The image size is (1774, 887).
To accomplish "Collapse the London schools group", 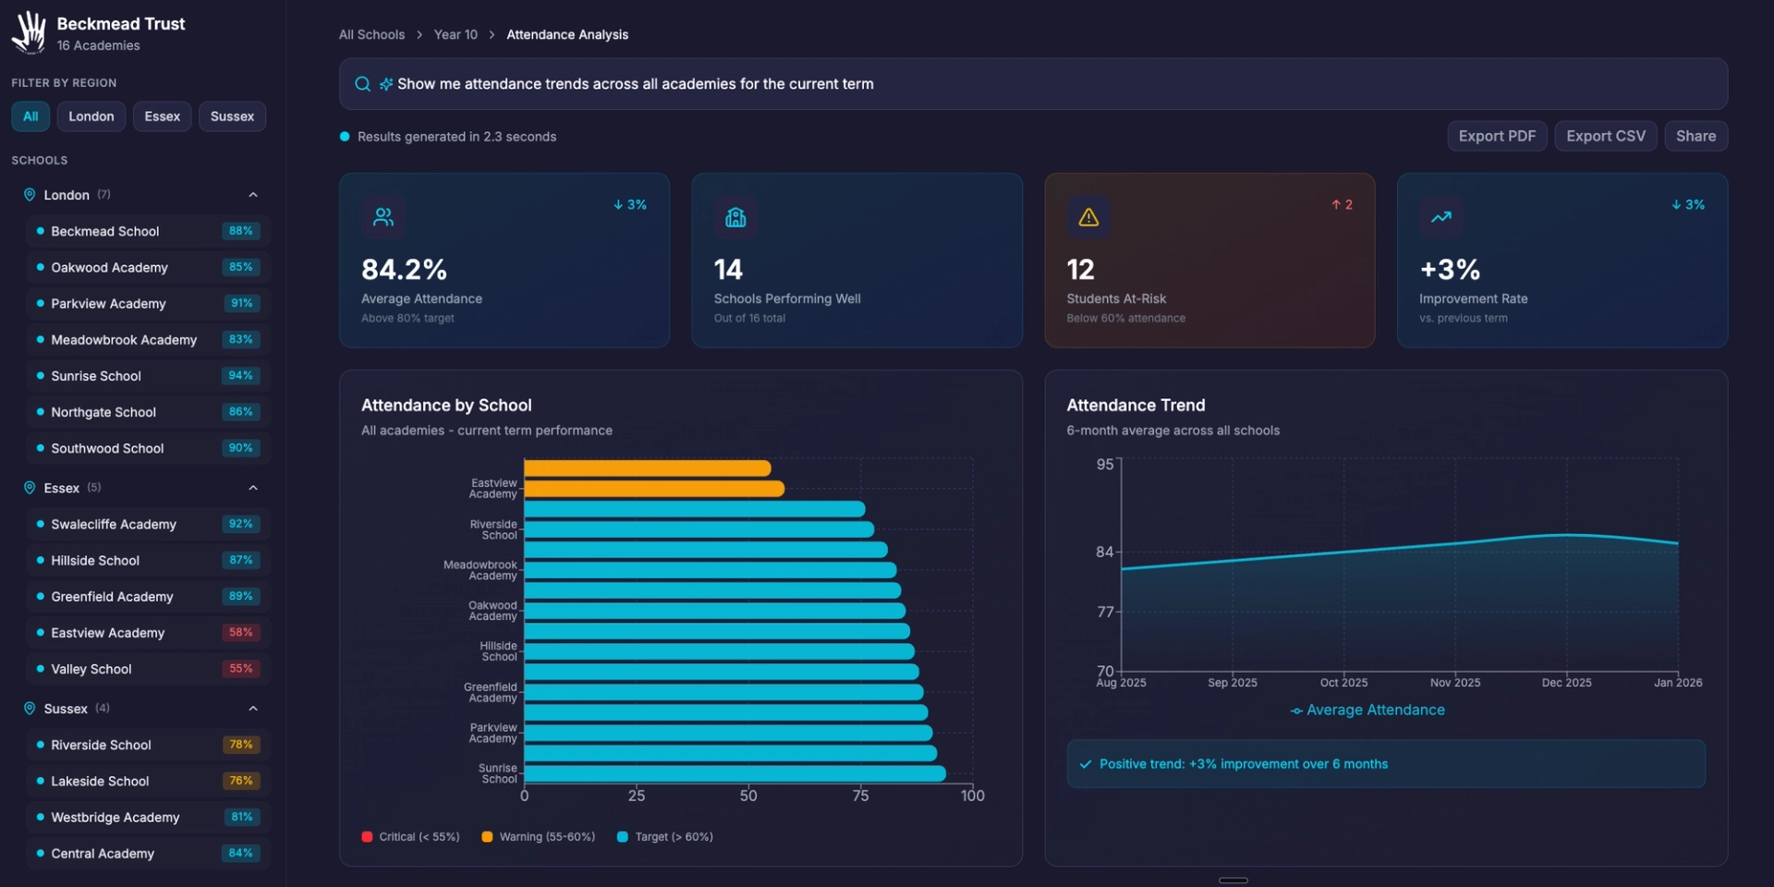I will (x=253, y=195).
